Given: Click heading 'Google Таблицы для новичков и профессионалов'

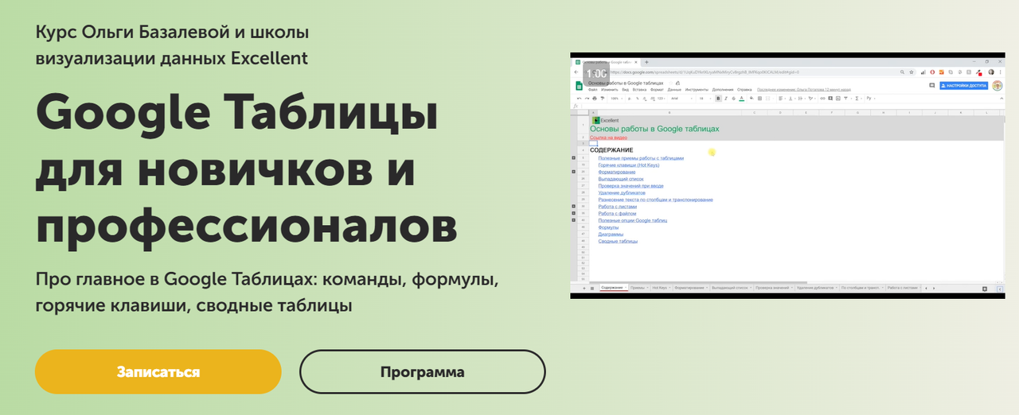Looking at the screenshot, I should click(247, 170).
